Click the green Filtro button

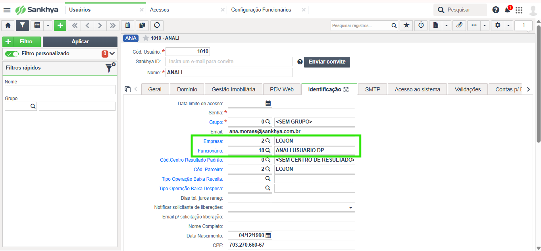[22, 42]
